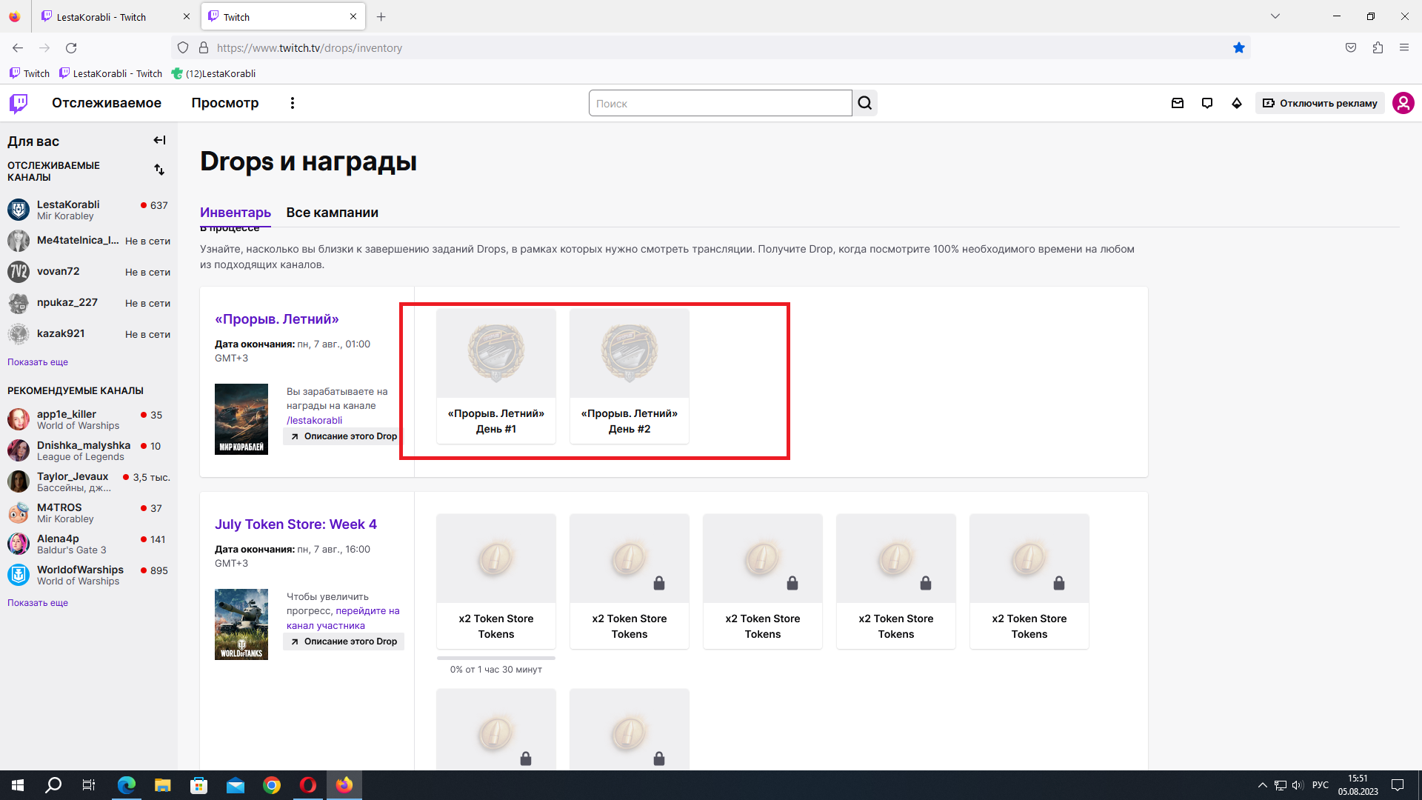Open the notifications inbox icon
1422x800 pixels.
click(x=1178, y=103)
